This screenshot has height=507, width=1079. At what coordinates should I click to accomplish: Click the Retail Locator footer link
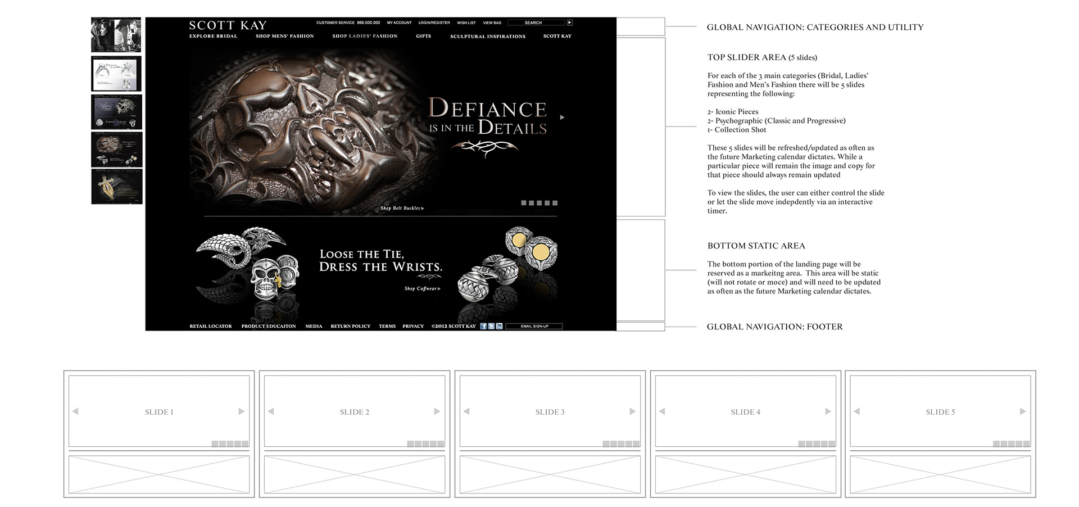point(211,326)
